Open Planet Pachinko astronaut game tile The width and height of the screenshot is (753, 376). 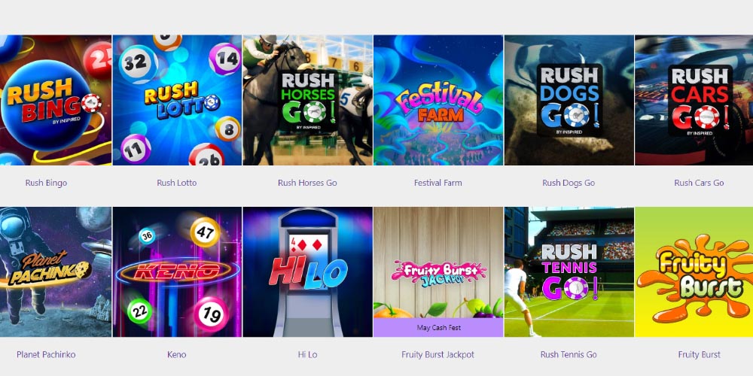[56, 272]
